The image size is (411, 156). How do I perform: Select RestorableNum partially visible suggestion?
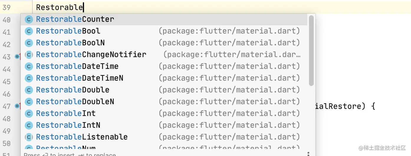pyautogui.click(x=66, y=148)
